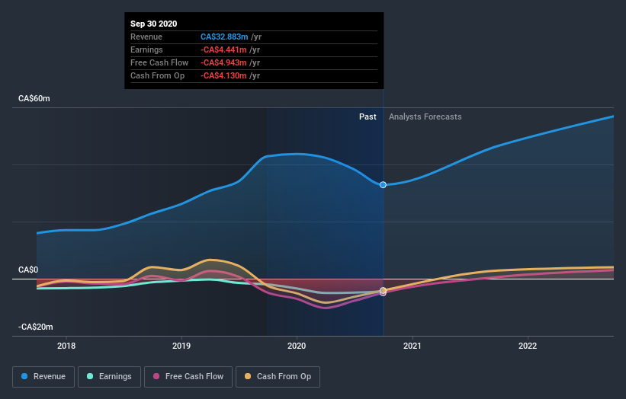
Task: Click the 2018 x-axis label
Action: click(66, 346)
